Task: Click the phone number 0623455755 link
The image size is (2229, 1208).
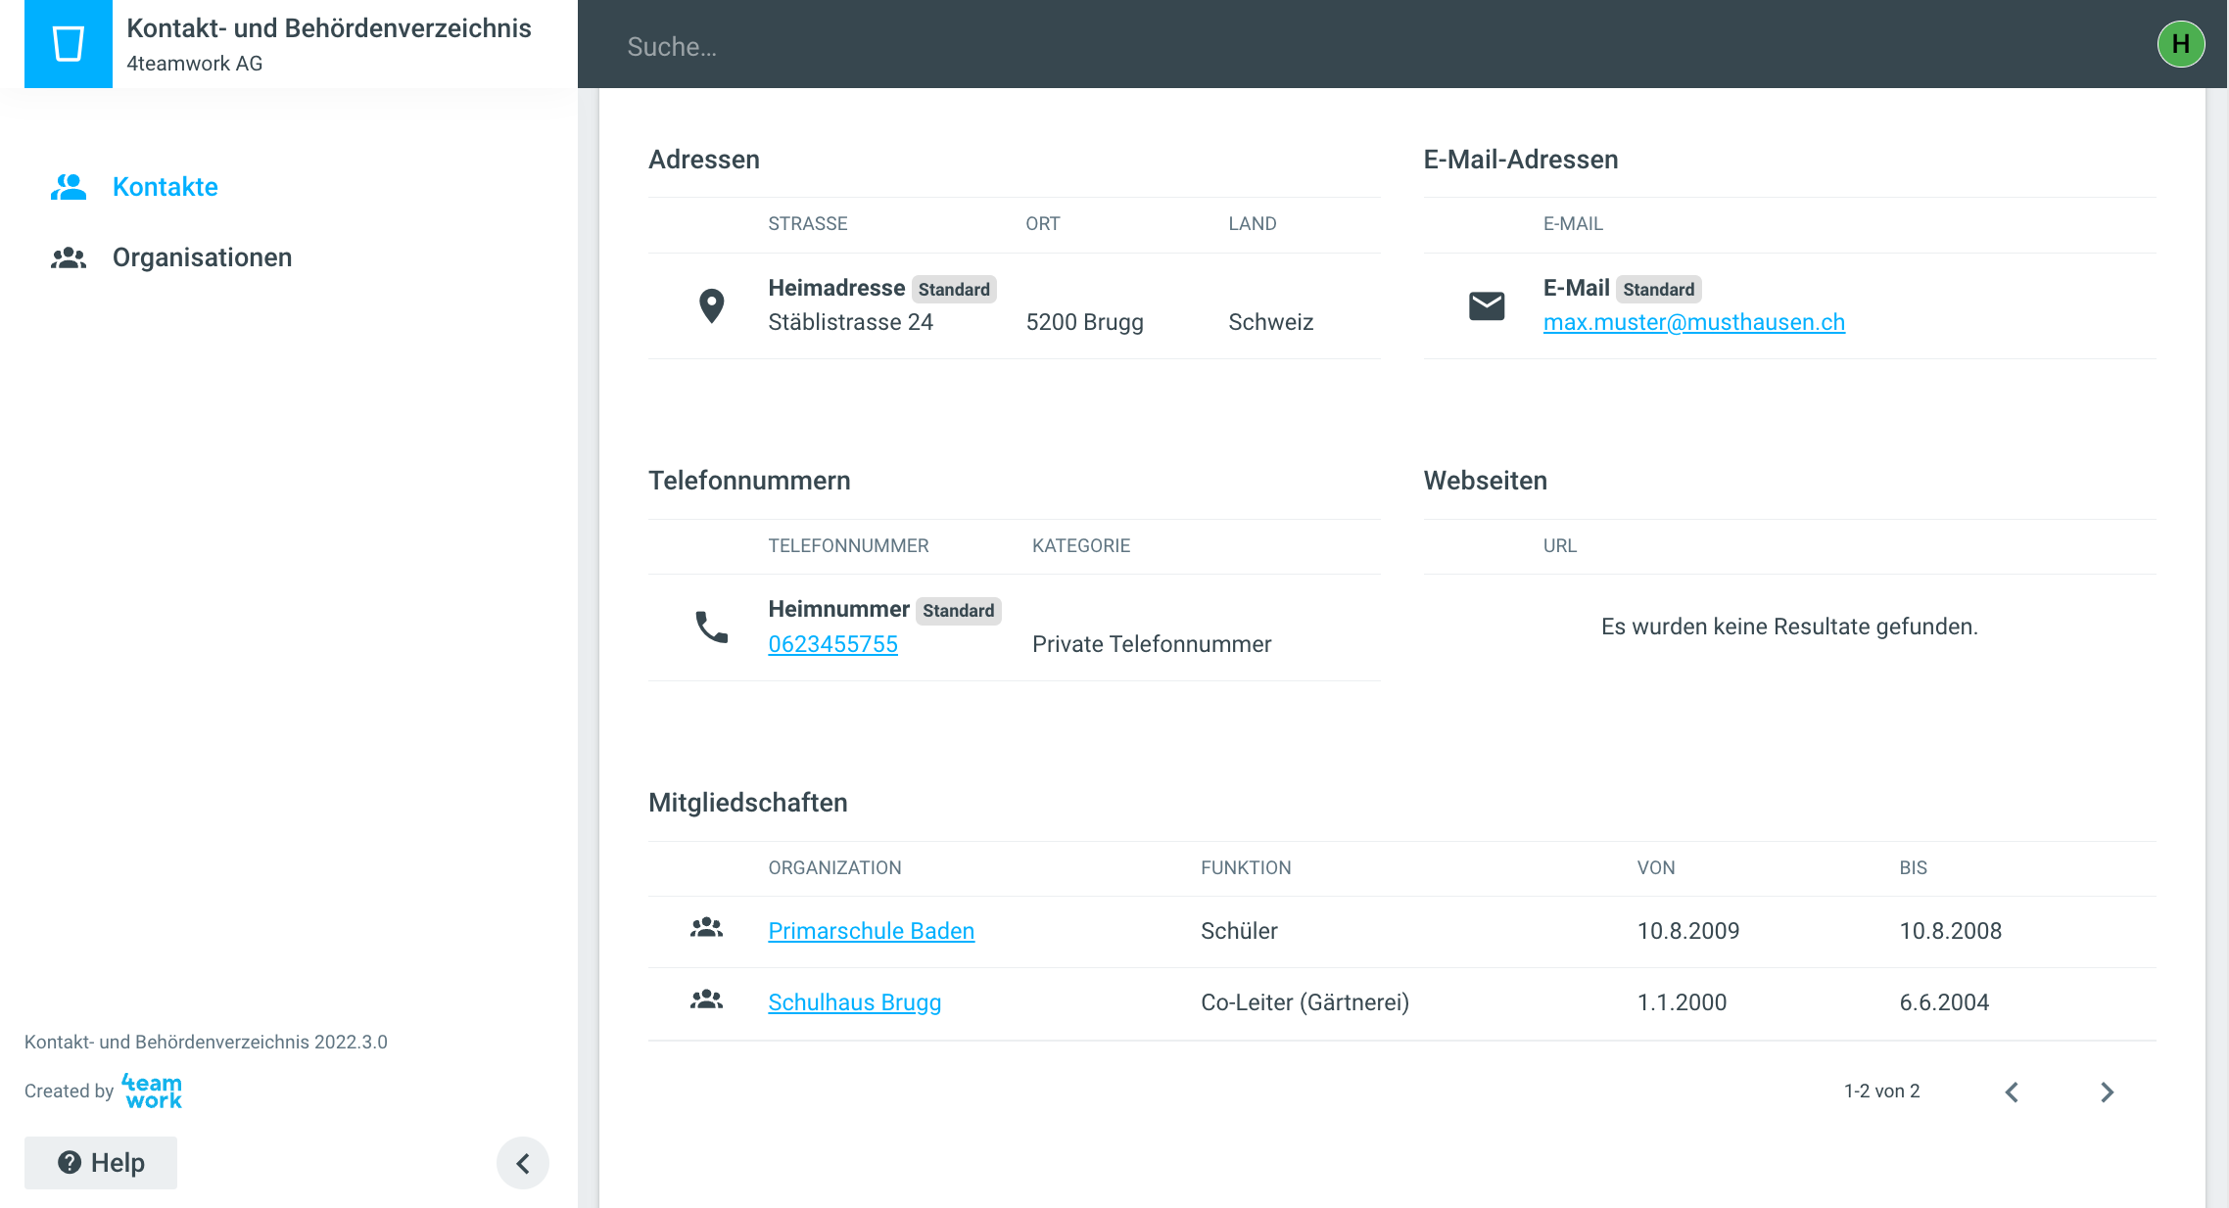Action: pos(832,644)
